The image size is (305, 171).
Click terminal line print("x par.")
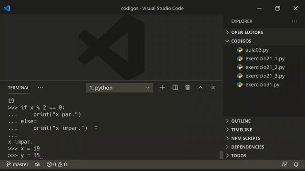57,114
